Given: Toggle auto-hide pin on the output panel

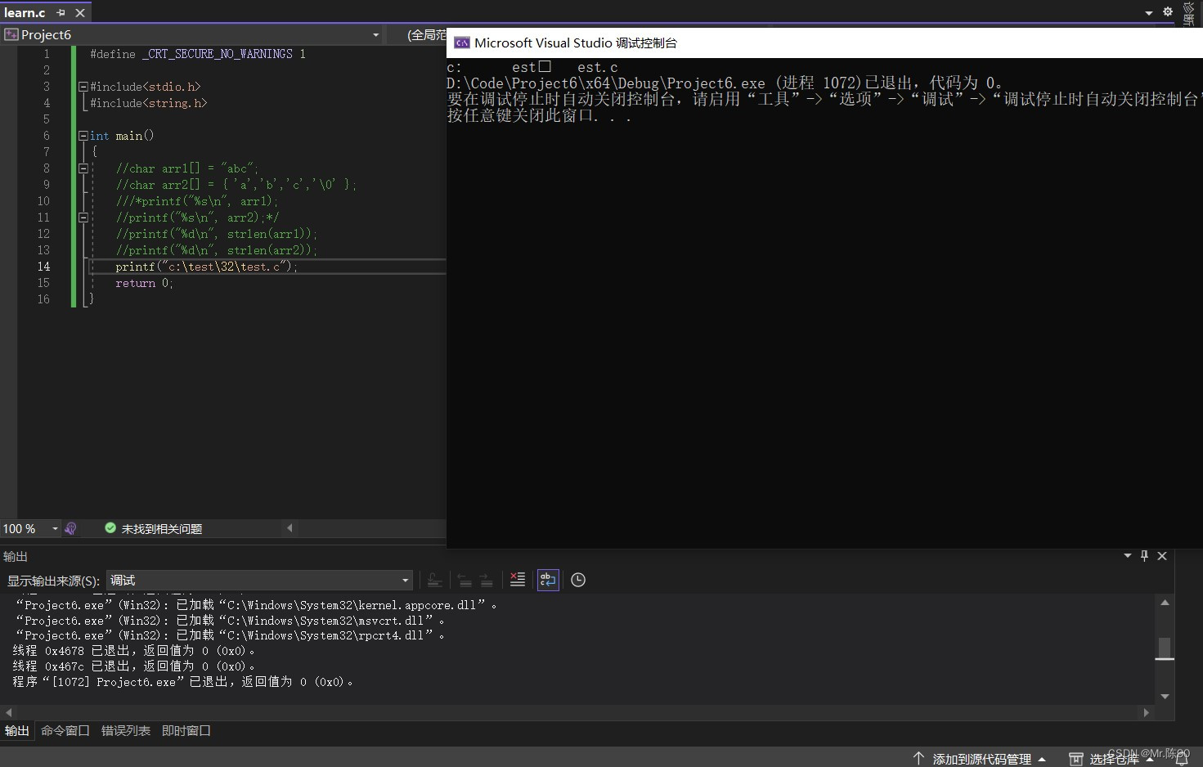Looking at the screenshot, I should 1144,556.
